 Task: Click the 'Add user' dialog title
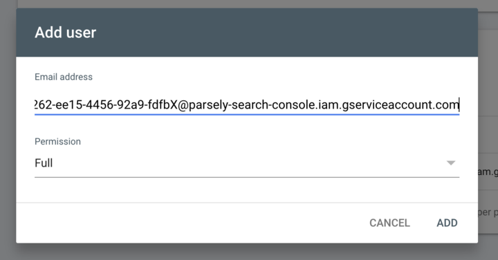click(x=66, y=32)
